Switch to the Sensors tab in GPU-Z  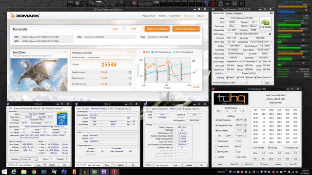click(229, 13)
